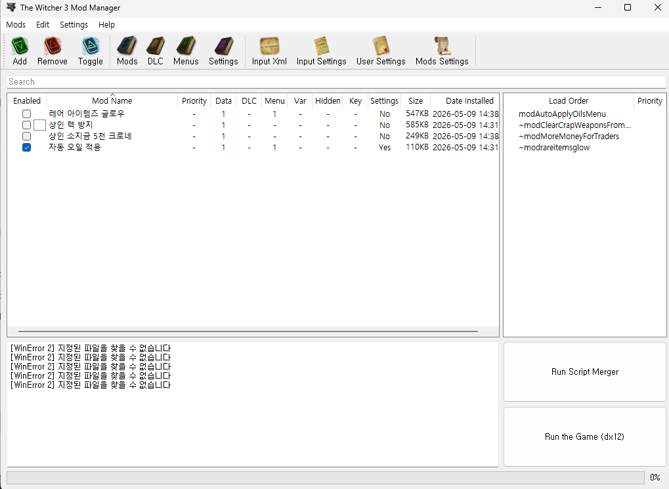The height and width of the screenshot is (489, 669).
Task: Select mod row 레어 아이템즈 글로우
Action: click(253, 114)
